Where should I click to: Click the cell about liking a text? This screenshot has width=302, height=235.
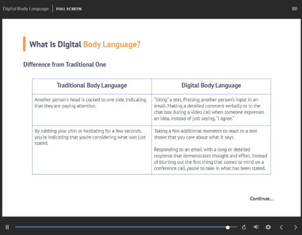[x=211, y=109]
